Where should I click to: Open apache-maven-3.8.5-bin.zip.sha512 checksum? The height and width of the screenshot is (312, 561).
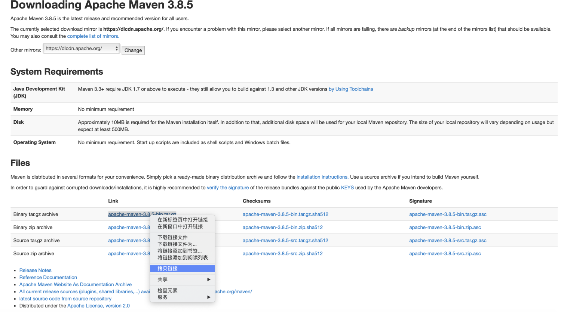(x=283, y=227)
